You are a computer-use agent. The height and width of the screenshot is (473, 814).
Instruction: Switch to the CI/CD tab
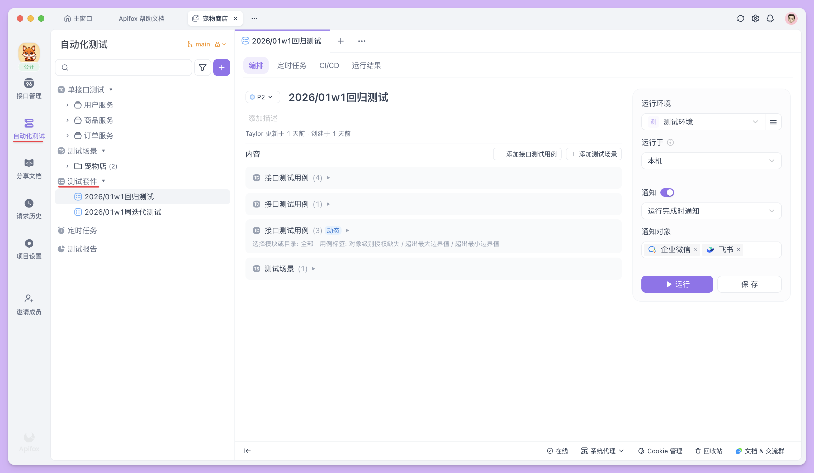pyautogui.click(x=329, y=65)
